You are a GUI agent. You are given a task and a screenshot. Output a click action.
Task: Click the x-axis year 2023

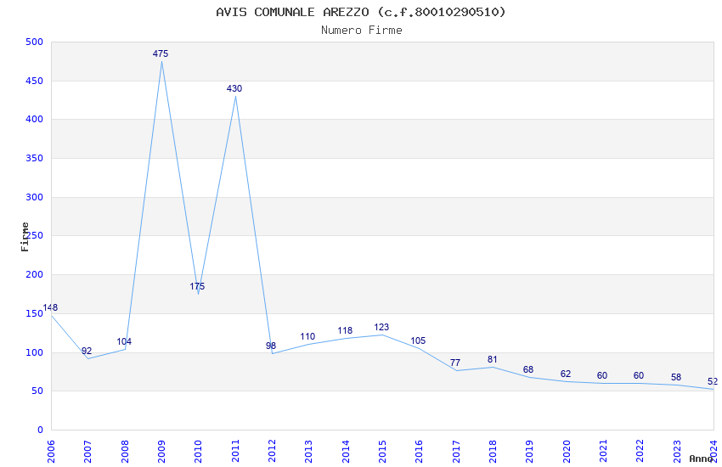[677, 451]
